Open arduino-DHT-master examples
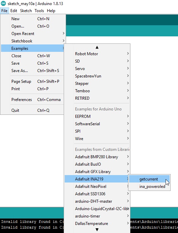This screenshot has height=233, width=178. pos(97,201)
